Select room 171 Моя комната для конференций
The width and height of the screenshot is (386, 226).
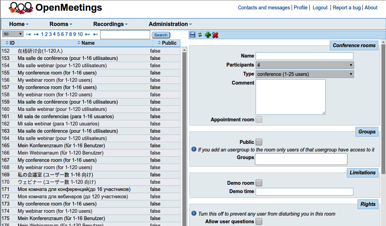[91, 189]
